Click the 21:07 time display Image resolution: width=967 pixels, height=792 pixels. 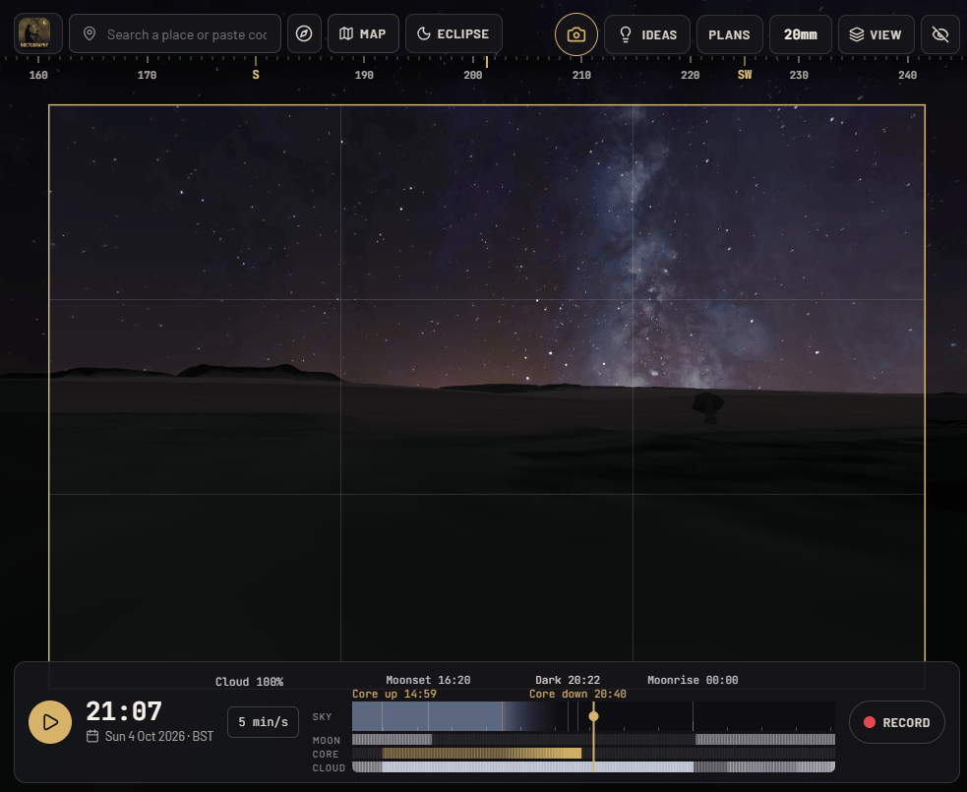click(124, 711)
